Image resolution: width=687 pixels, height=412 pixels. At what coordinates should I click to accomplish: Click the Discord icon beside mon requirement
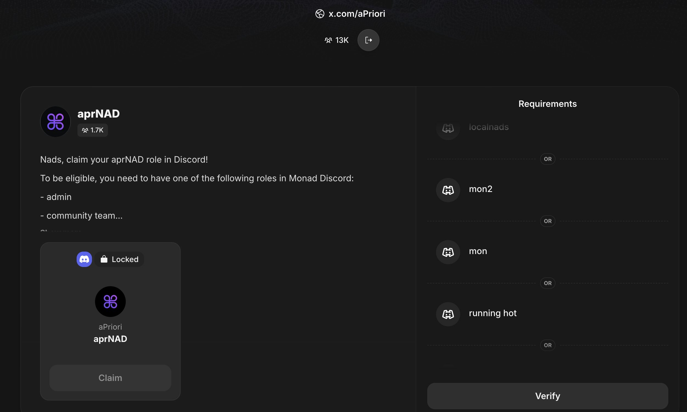[448, 252]
